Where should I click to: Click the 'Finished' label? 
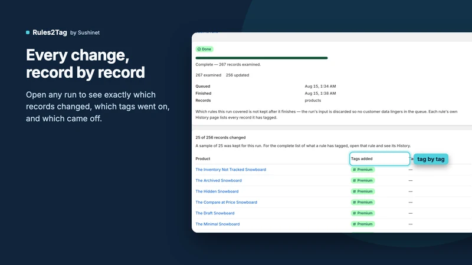203,94
